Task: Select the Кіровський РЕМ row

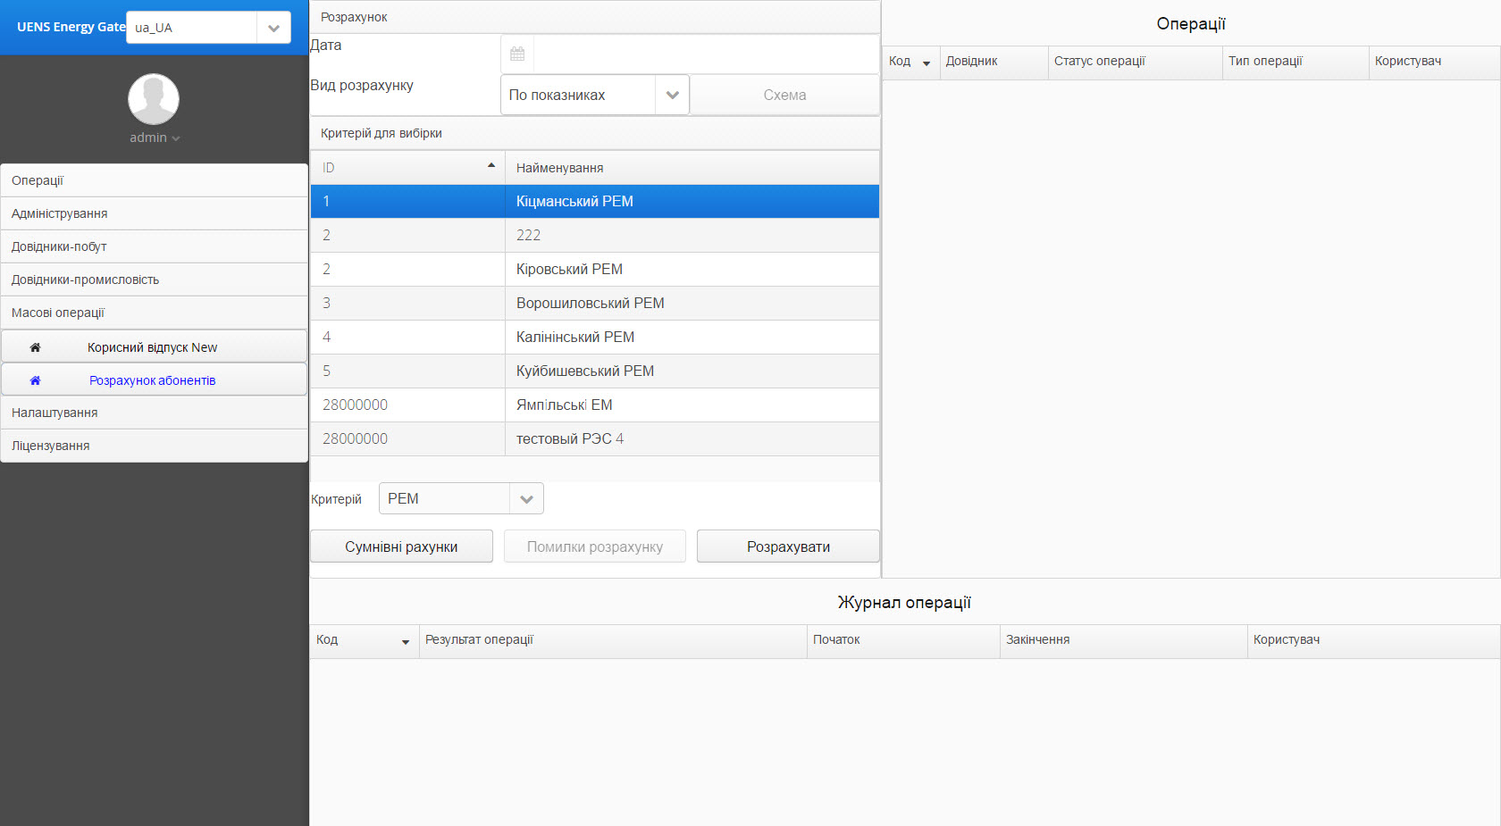Action: click(x=595, y=270)
